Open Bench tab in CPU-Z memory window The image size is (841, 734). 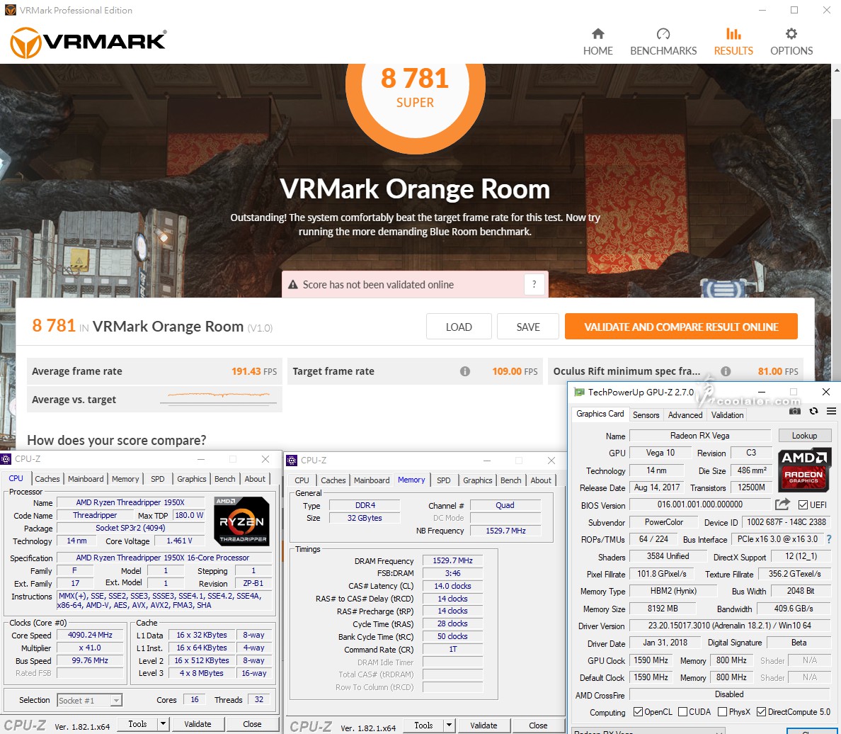coord(510,480)
